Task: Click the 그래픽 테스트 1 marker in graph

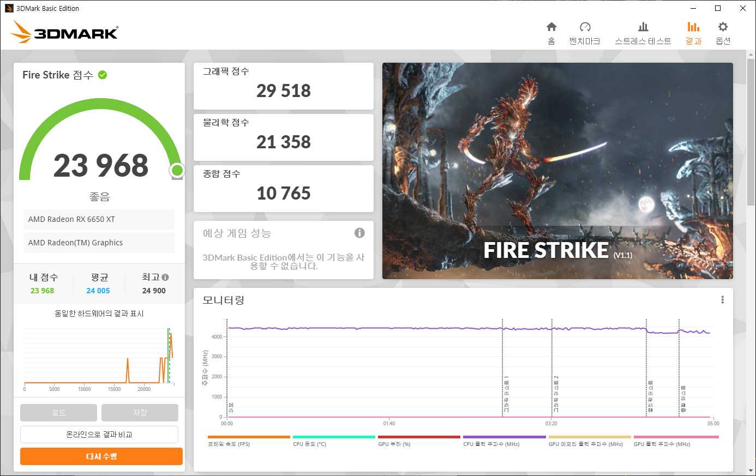Action: pyautogui.click(x=506, y=394)
